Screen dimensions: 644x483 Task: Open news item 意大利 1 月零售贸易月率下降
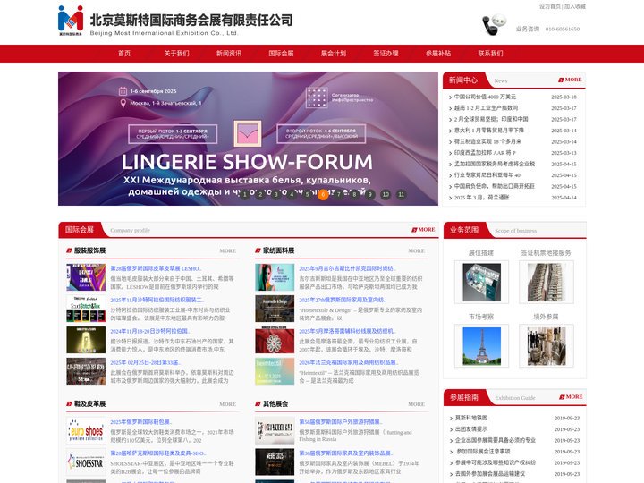pyautogui.click(x=488, y=131)
